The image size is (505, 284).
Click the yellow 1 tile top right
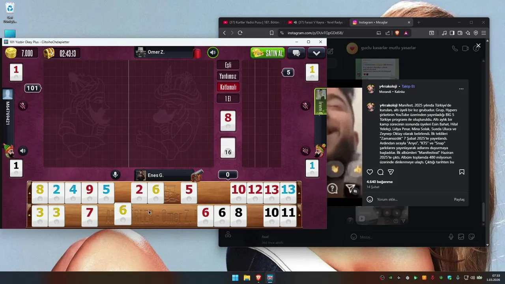(x=312, y=72)
